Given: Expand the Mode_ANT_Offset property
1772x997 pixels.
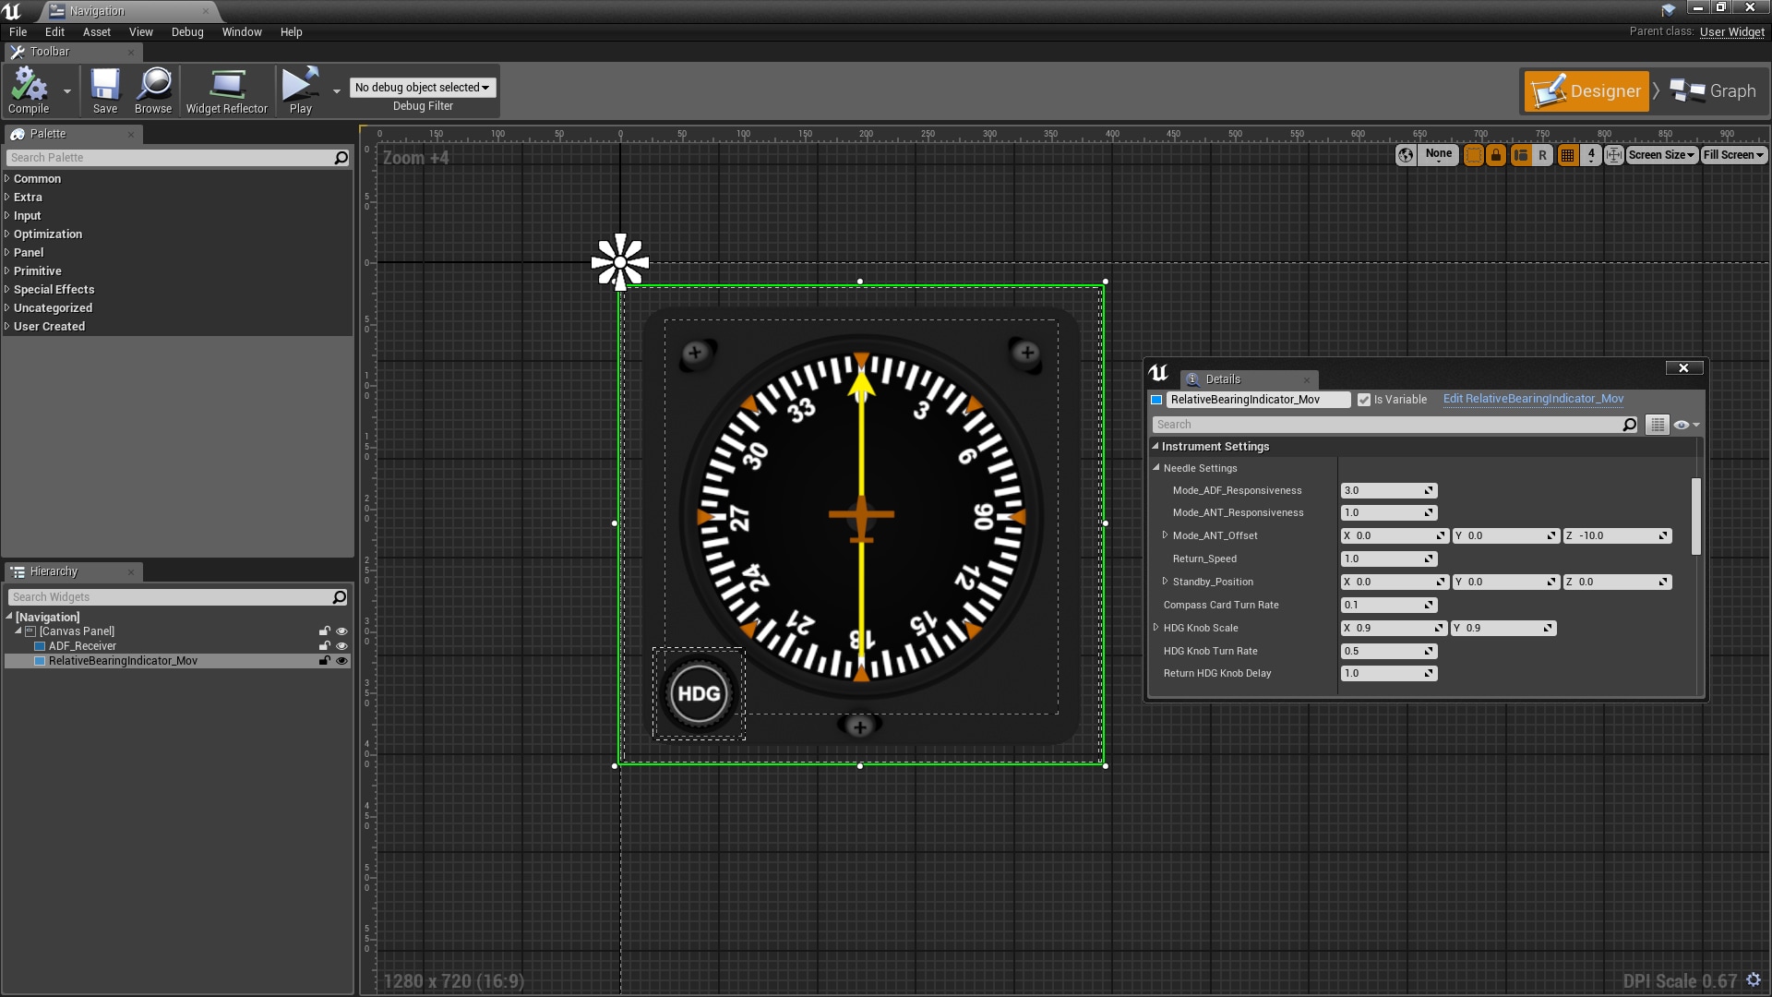Looking at the screenshot, I should click(1165, 535).
